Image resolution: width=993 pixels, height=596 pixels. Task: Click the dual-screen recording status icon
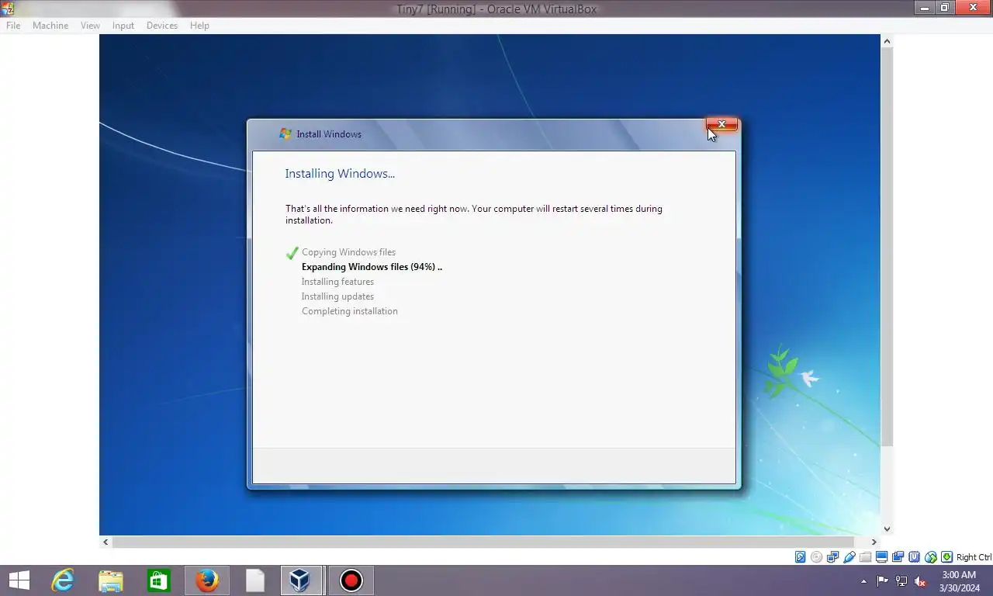(898, 557)
